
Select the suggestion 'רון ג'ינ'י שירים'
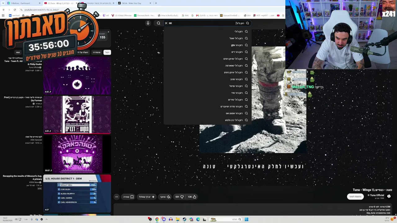[207, 100]
